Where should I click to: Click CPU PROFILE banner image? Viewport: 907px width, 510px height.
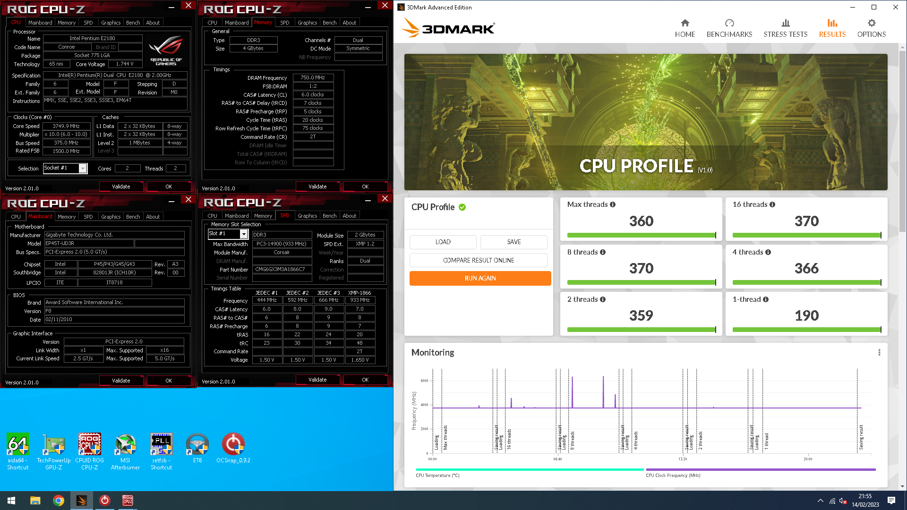[x=646, y=122]
